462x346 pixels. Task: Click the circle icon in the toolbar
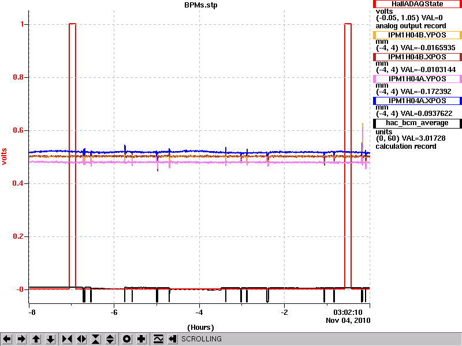(126, 339)
